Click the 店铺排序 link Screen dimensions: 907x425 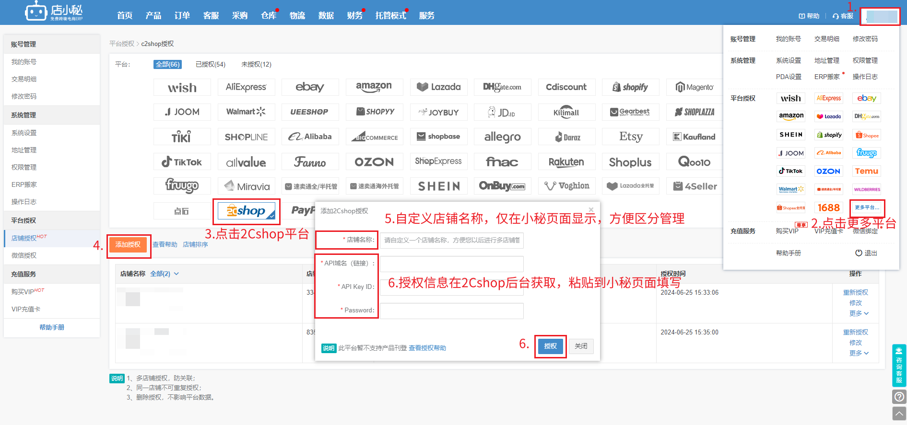click(x=195, y=244)
